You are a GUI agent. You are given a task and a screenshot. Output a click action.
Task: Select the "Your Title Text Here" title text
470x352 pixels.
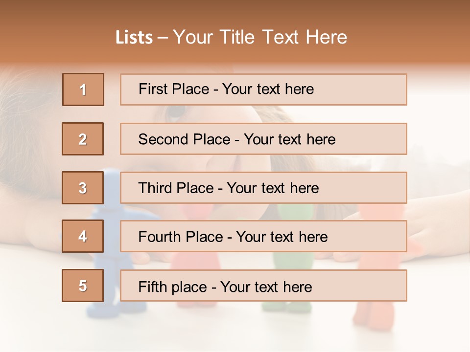tap(260, 37)
